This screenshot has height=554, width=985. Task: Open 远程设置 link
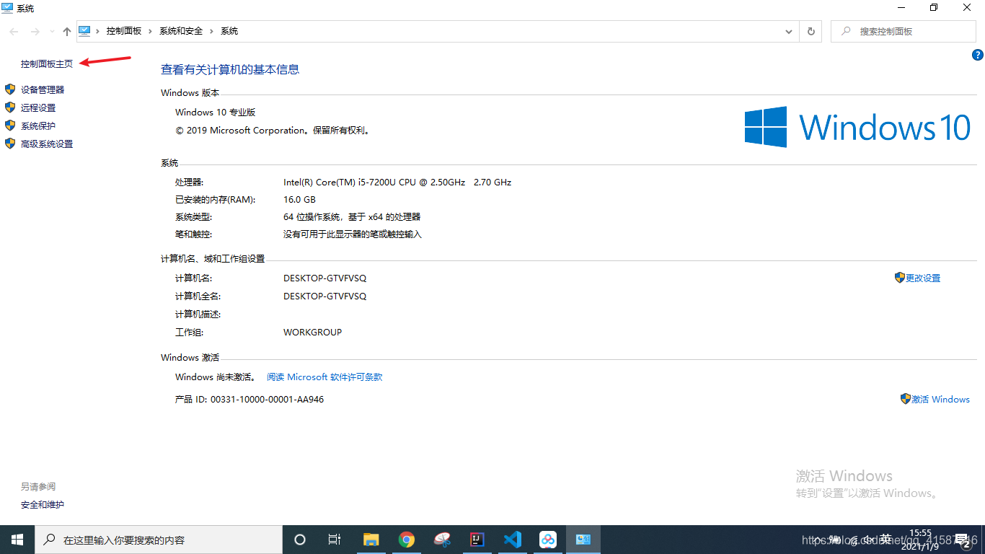coord(38,107)
